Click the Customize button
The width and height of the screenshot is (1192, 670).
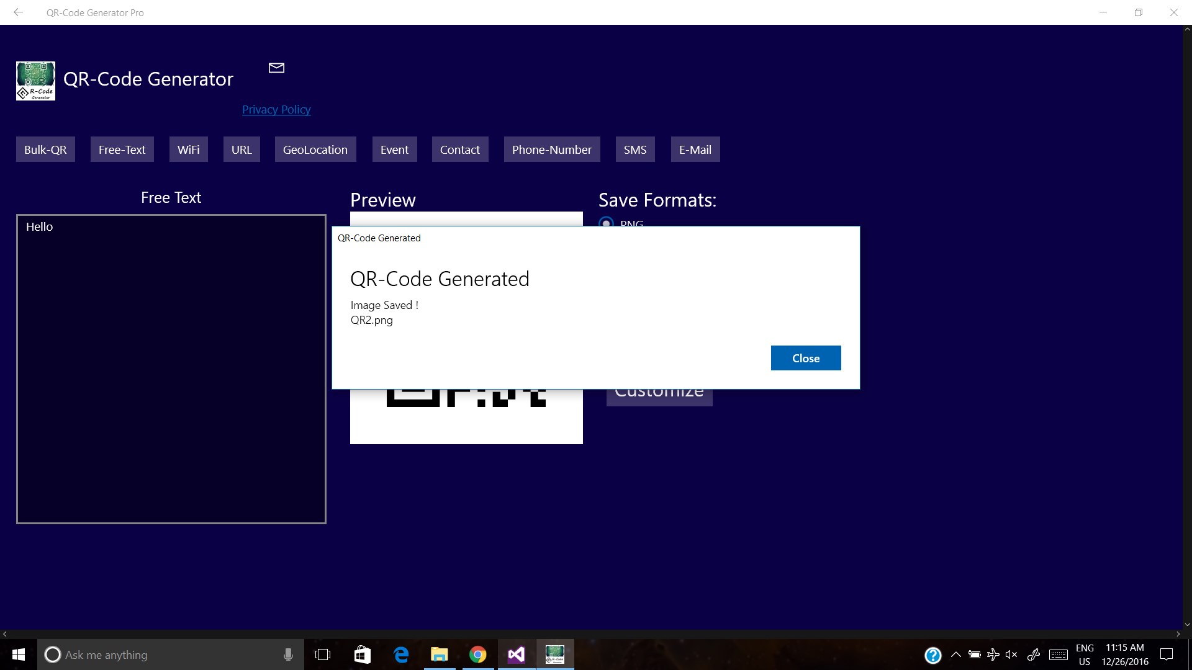pos(659,397)
